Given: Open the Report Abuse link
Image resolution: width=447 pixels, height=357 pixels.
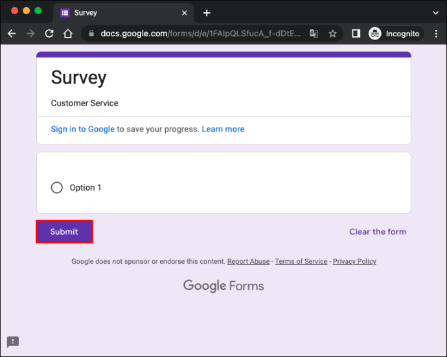Looking at the screenshot, I should [248, 262].
